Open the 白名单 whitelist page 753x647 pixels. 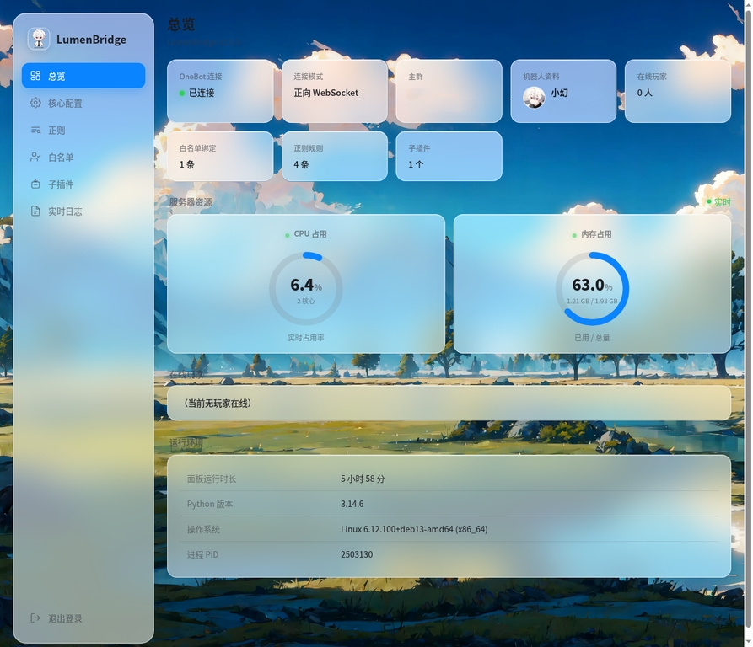83,157
